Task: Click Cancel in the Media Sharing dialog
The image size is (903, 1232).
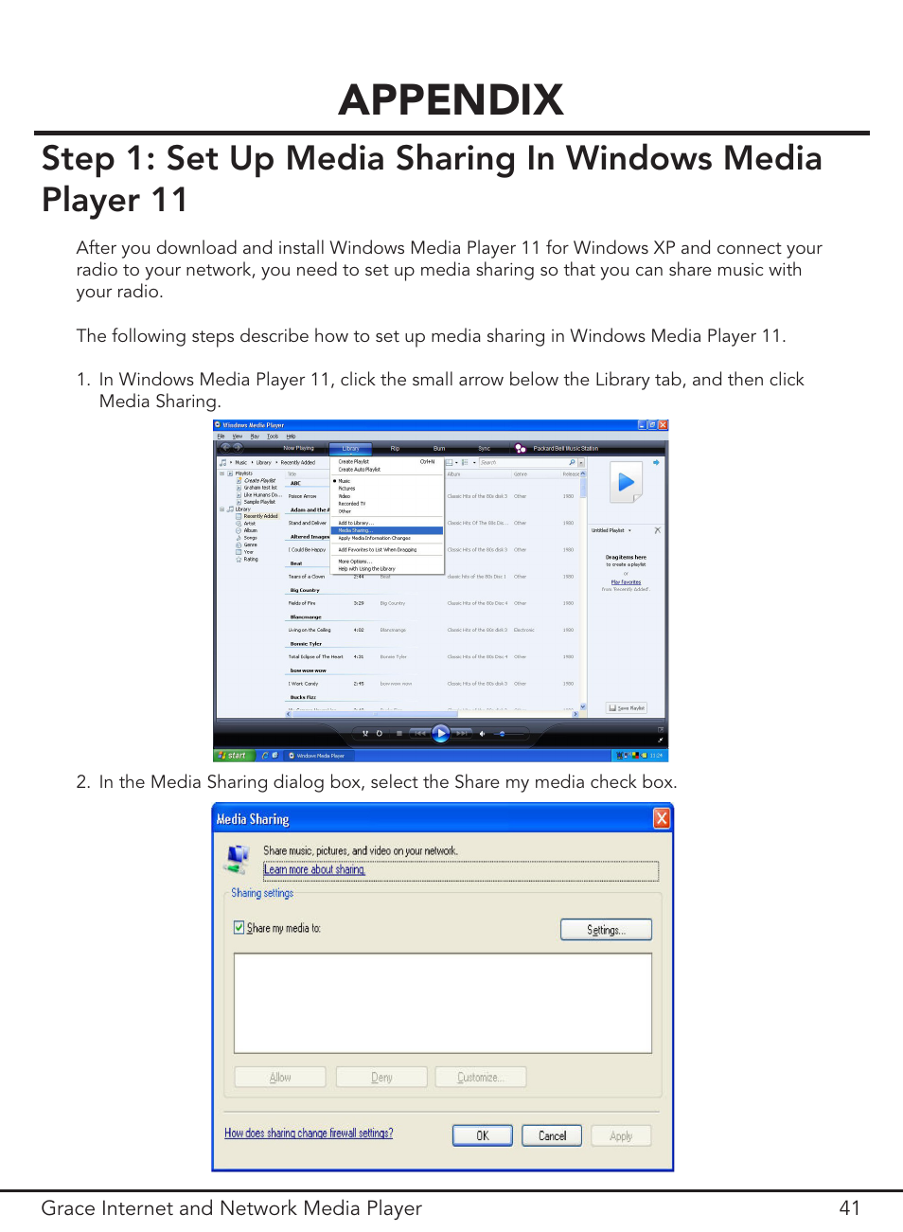Action: [x=553, y=1135]
